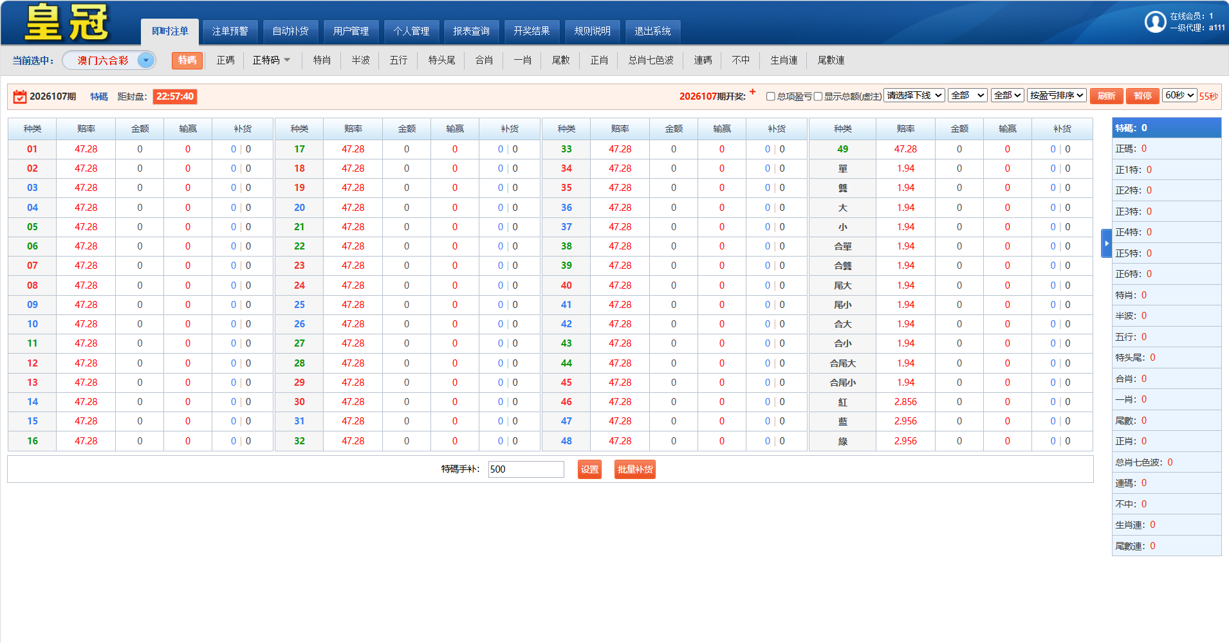
Task: Expand the right side panel arrow handle
Action: (1106, 243)
